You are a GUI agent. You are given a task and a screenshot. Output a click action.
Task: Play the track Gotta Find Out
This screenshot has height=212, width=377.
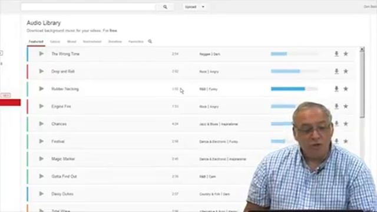(41, 176)
